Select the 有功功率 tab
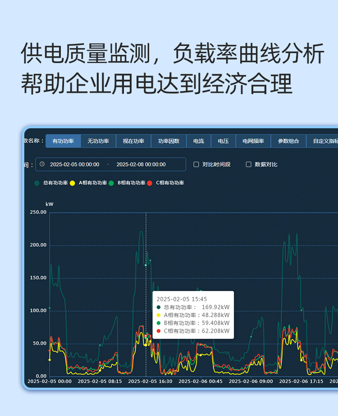Viewport: 338px width, 416px height. pyautogui.click(x=63, y=141)
